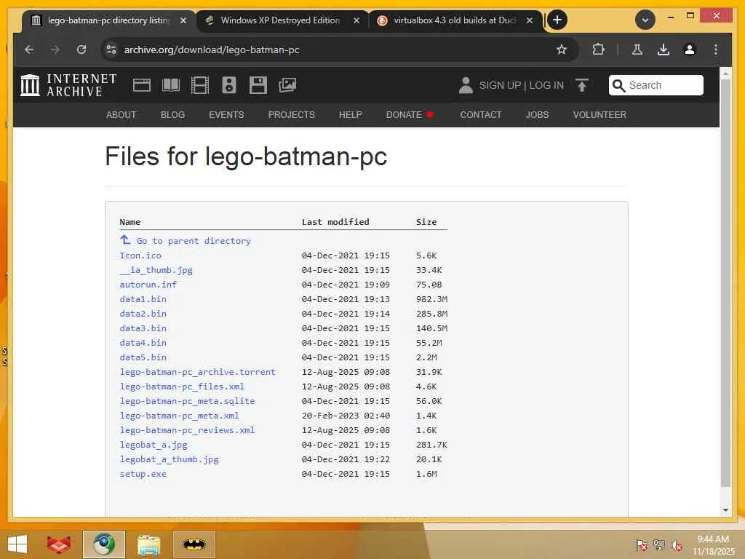Download data1.bin file
Viewport: 745px width, 559px height.
[x=143, y=299]
